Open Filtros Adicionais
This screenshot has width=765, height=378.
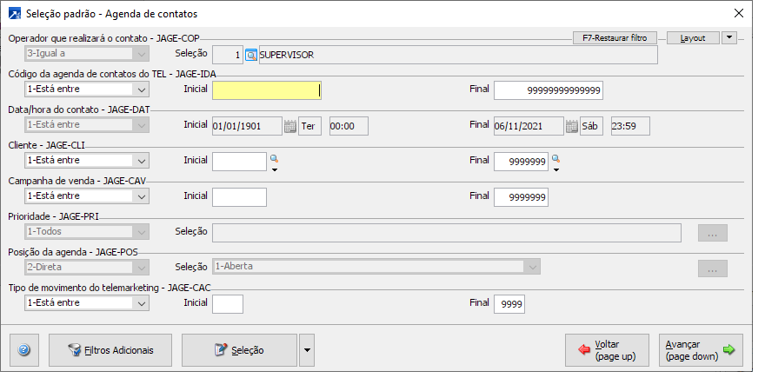[110, 350]
